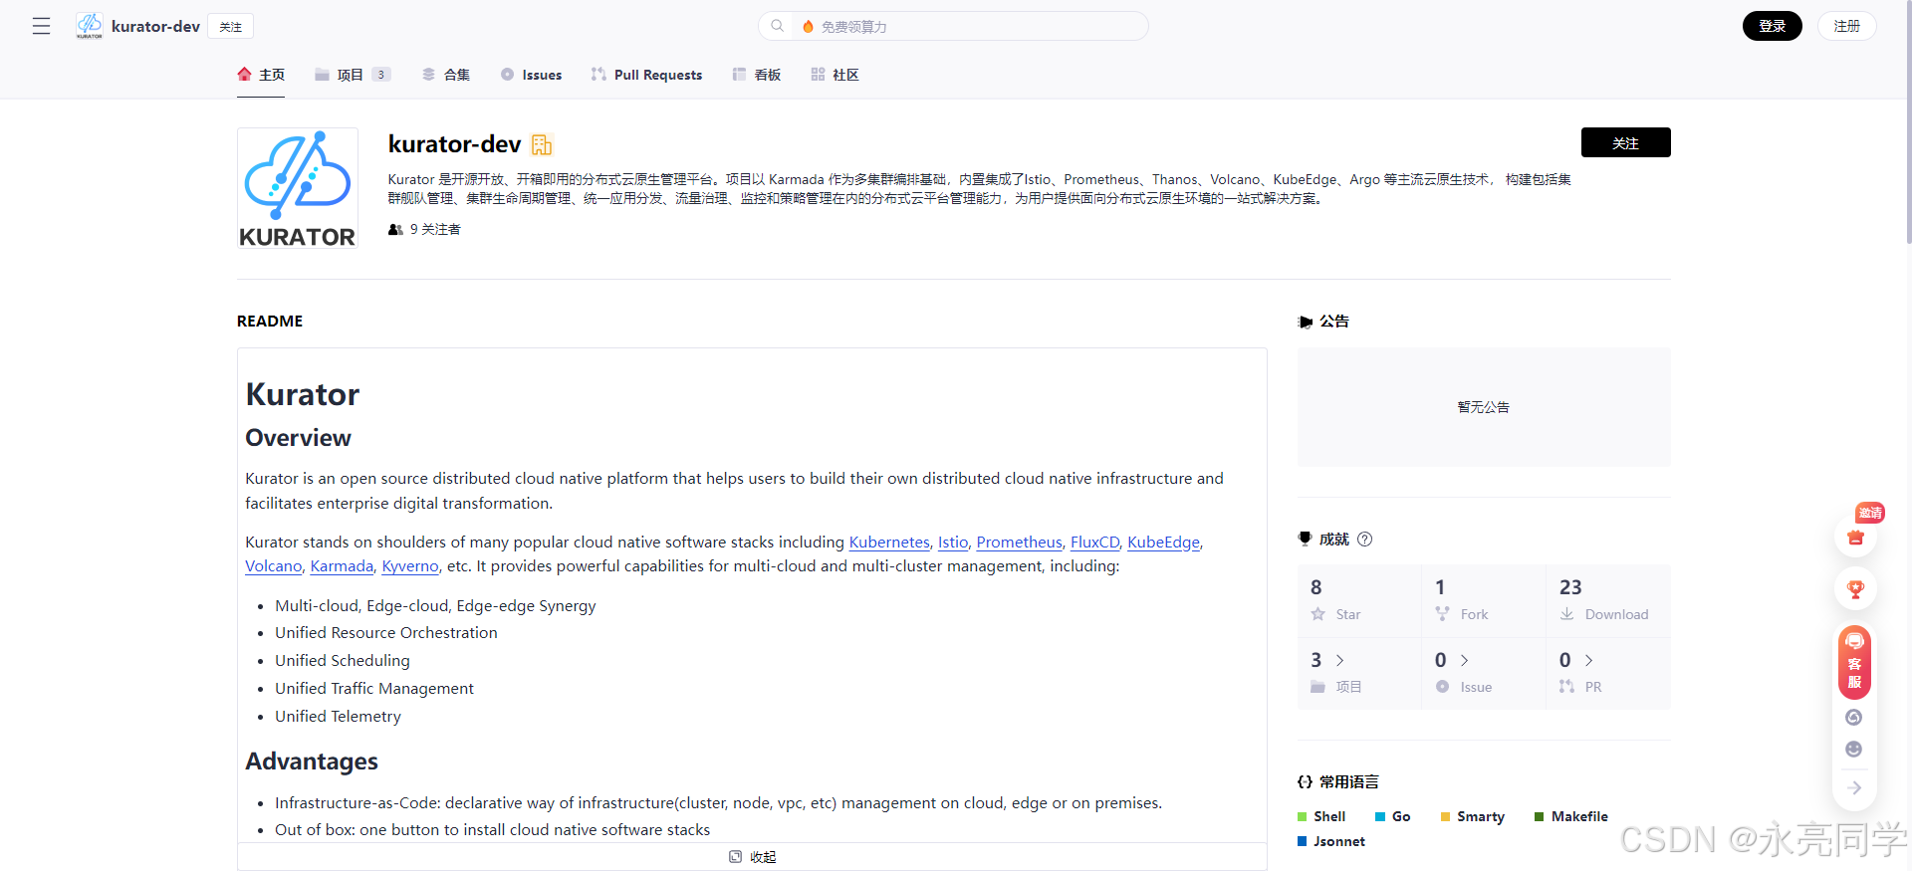Open the FluxCD link
This screenshot has height=871, width=1912.
(1094, 543)
